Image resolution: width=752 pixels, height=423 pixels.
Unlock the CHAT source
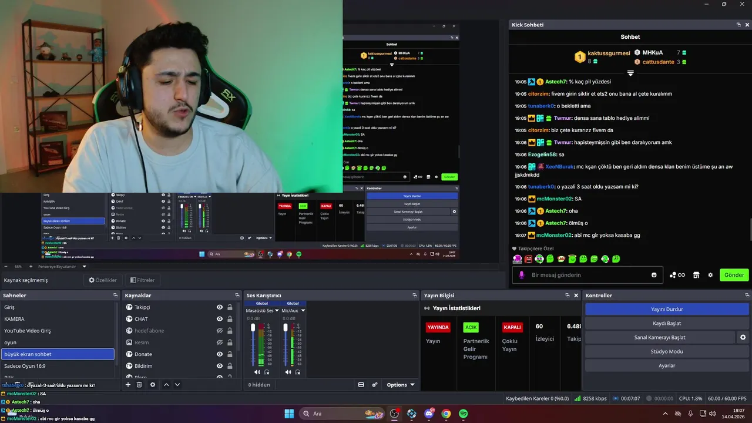230,319
